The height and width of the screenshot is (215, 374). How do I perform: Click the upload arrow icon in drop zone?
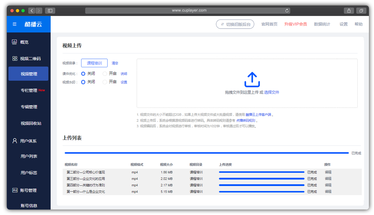pos(252,80)
